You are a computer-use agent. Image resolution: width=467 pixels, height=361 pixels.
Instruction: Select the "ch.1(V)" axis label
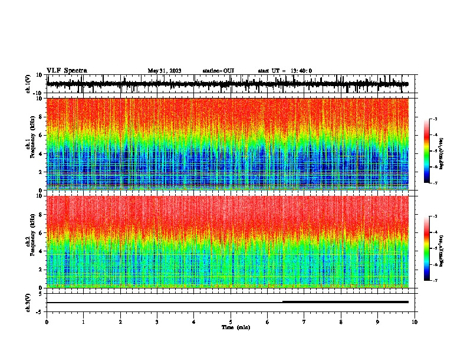(28, 84)
